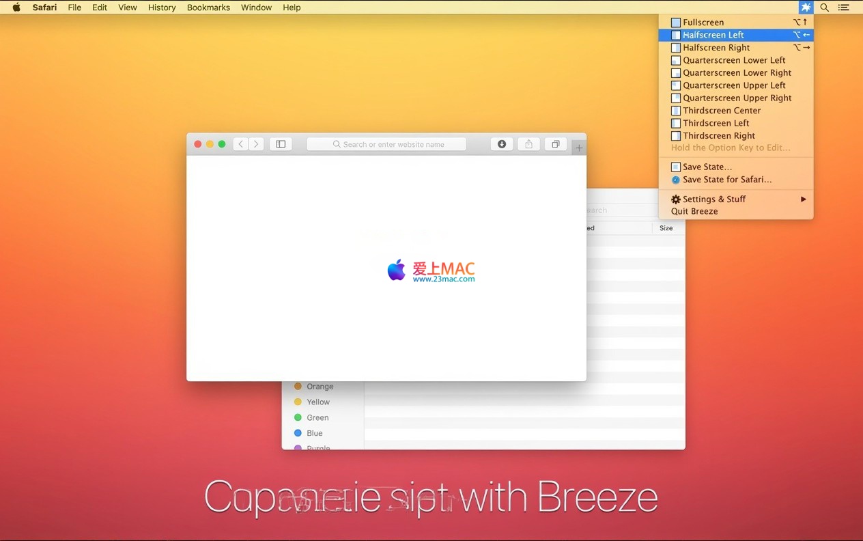
Task: Select the Orange tag color dot
Action: coord(298,387)
